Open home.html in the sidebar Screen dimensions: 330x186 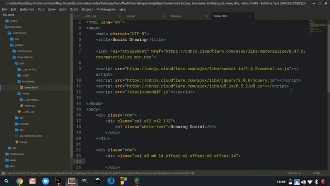click(x=29, y=87)
